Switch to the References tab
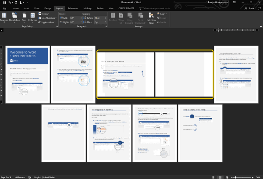 click(x=73, y=8)
